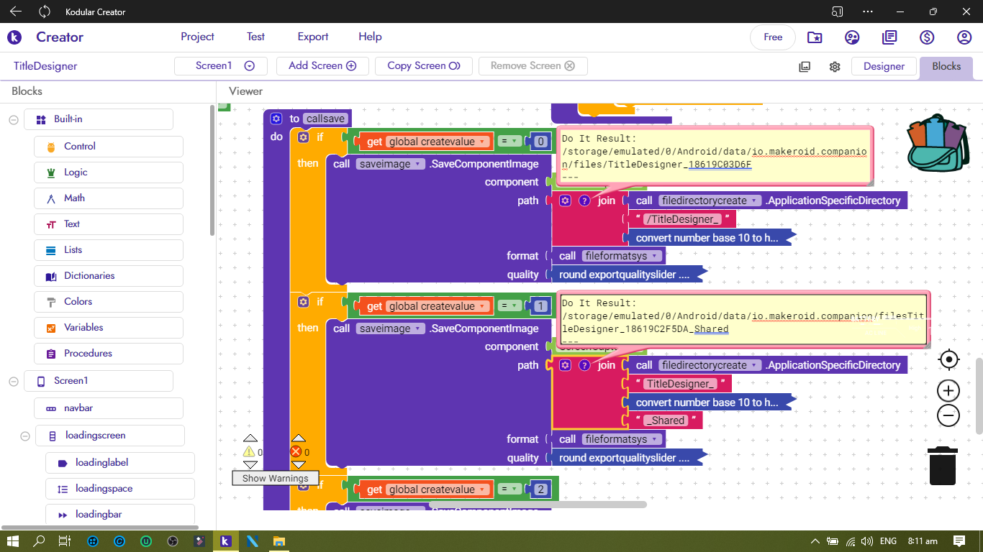Select the Lists blocks drawer

[109, 250]
